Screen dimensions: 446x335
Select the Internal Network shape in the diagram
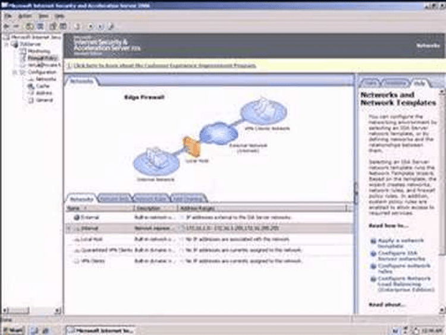click(156, 162)
